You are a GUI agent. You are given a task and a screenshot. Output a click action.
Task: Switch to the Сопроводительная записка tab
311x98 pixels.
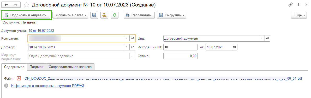click(x=70, y=67)
